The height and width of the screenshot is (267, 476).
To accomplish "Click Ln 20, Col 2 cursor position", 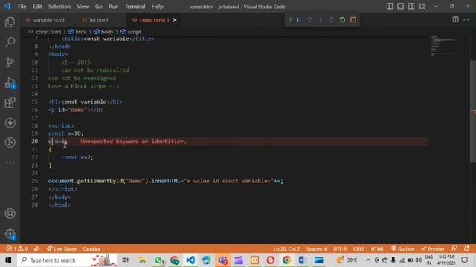I will point(286,249).
